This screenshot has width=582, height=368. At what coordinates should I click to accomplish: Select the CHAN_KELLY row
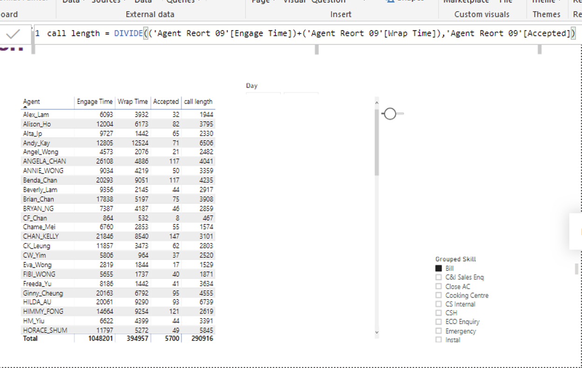pos(119,236)
